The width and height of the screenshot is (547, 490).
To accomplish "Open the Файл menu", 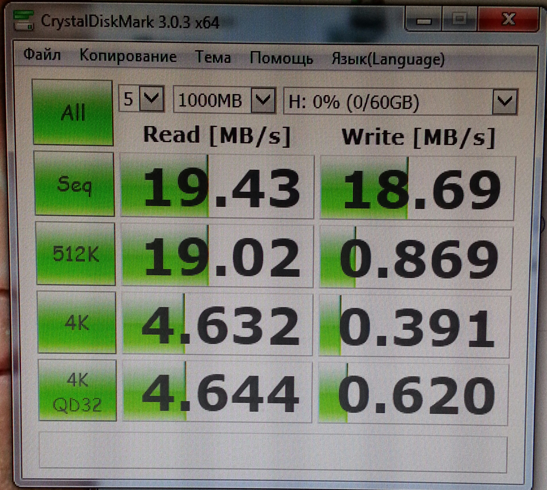I will 42,55.
